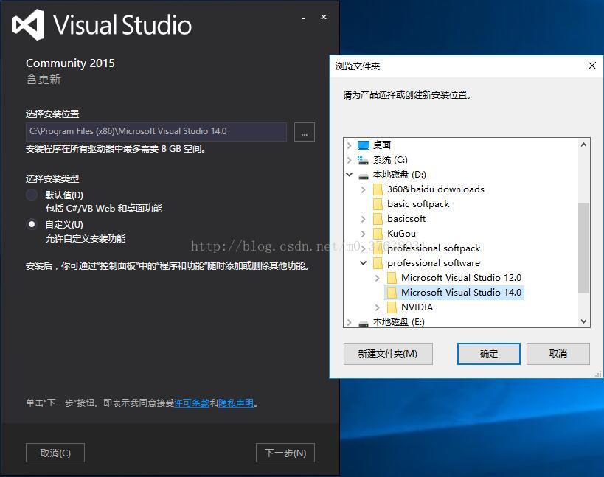Select 本地磁盘 (E:) in the folder tree

tap(399, 322)
